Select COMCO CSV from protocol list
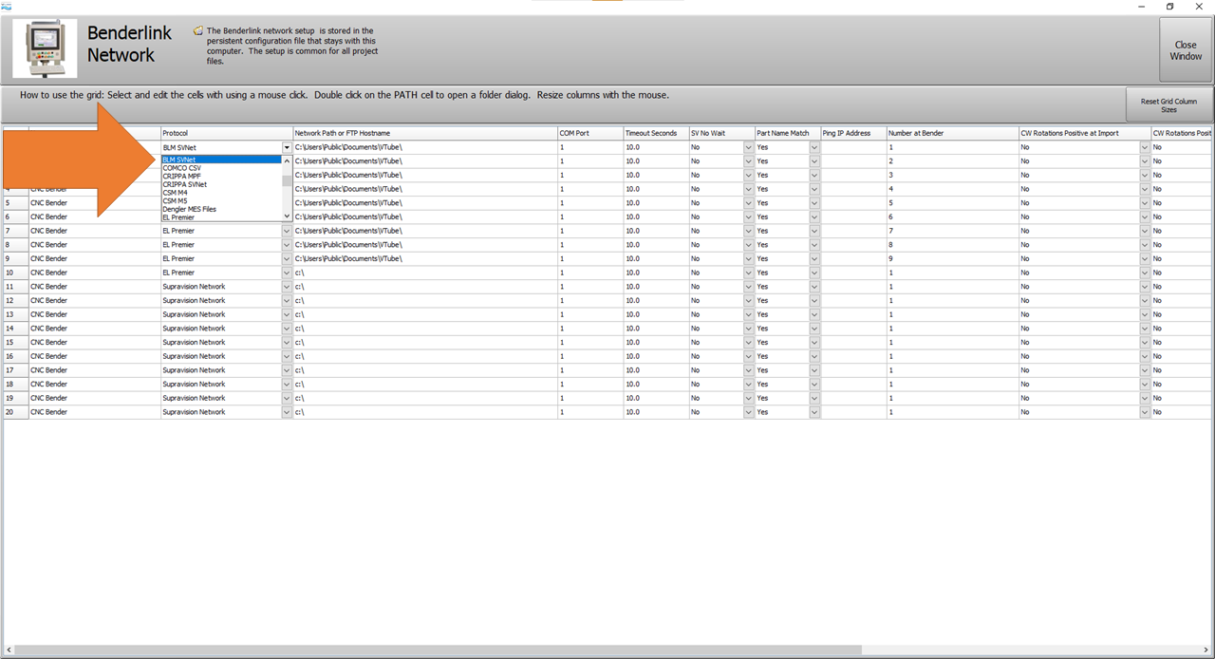The image size is (1215, 659). 182,168
